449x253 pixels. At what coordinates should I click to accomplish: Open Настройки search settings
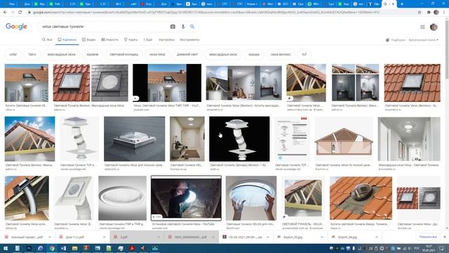point(166,39)
